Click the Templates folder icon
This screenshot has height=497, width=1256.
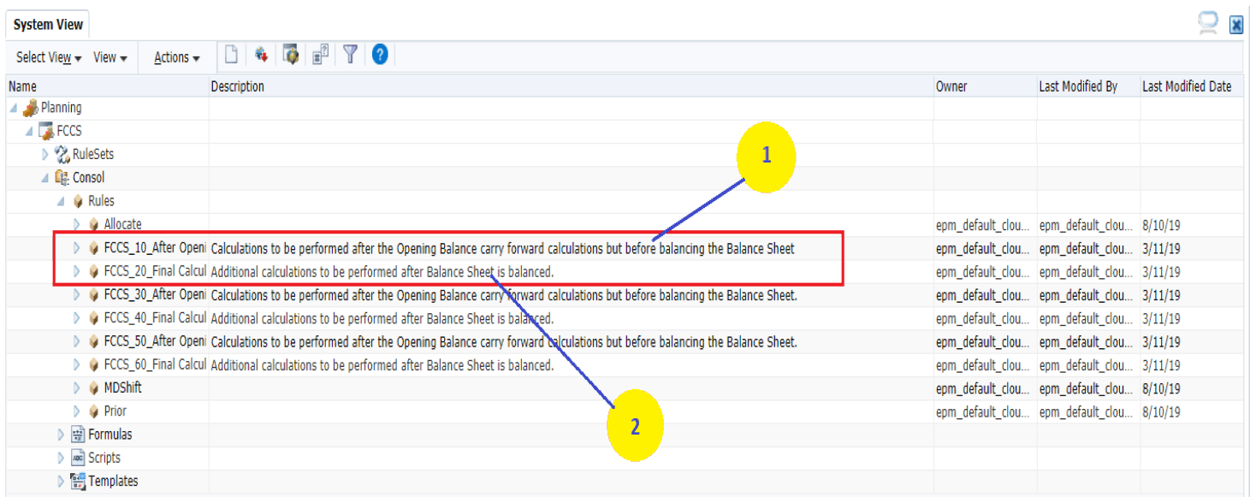(x=78, y=481)
